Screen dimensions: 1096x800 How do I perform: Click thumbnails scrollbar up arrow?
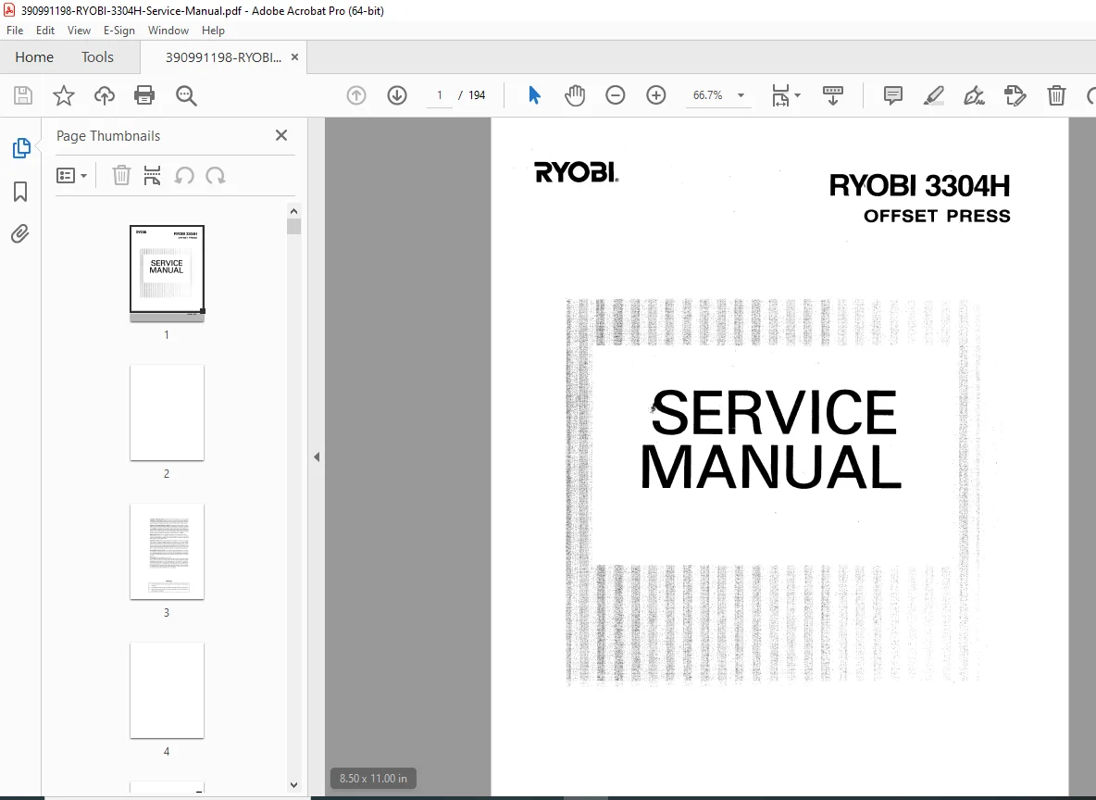click(293, 211)
